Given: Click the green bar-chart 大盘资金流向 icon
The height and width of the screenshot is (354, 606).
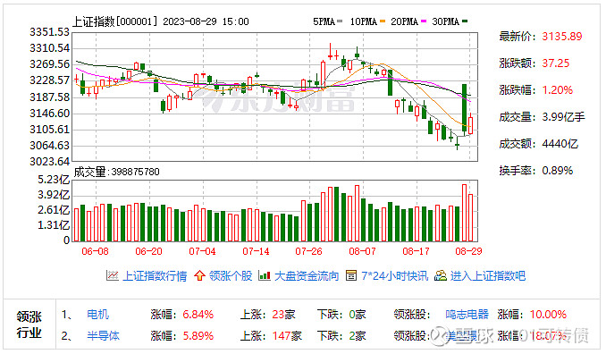Looking at the screenshot, I should click(265, 275).
